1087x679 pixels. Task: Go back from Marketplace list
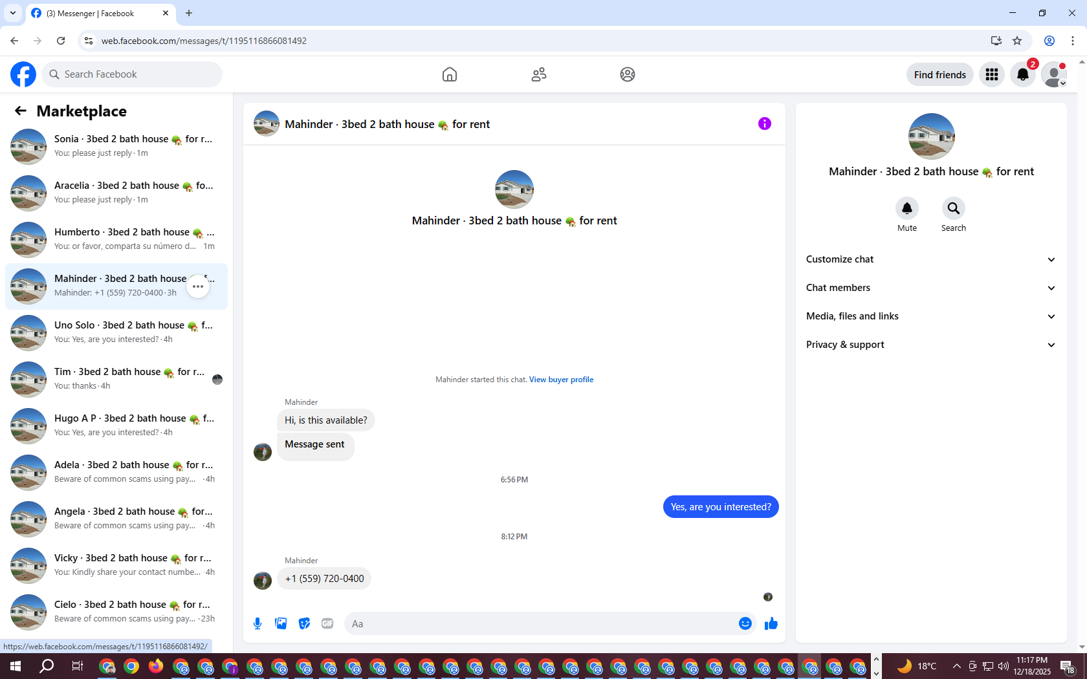pos(21,111)
